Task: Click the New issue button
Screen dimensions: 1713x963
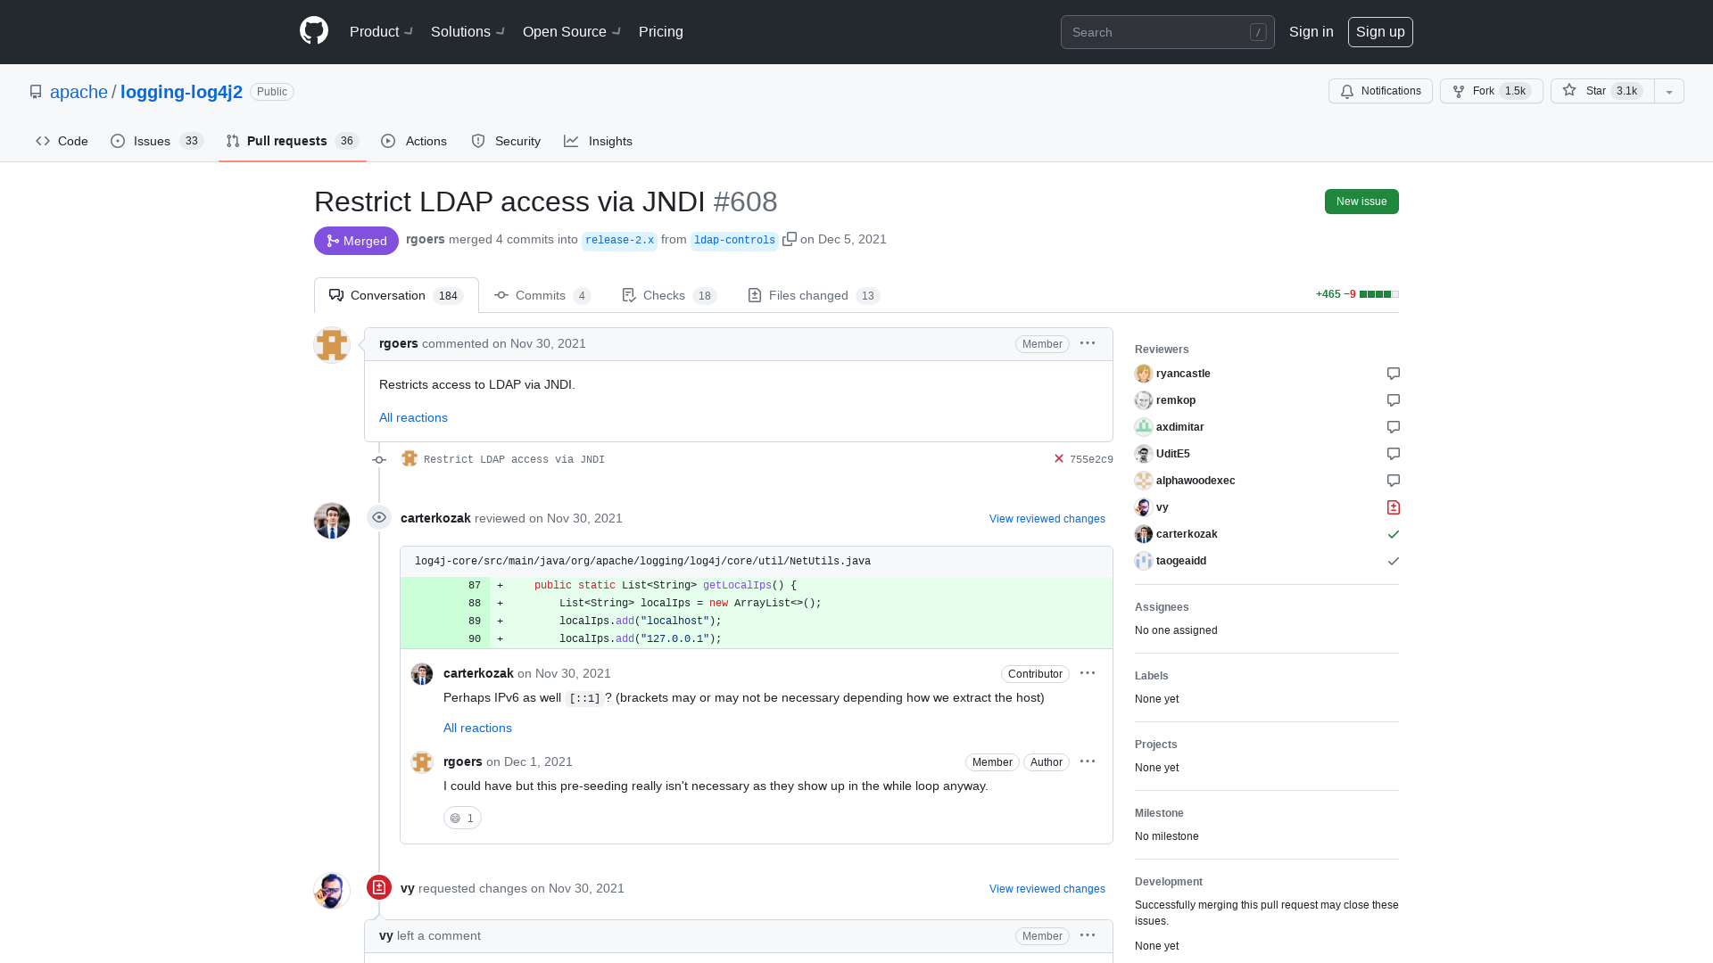Action: [x=1361, y=202]
